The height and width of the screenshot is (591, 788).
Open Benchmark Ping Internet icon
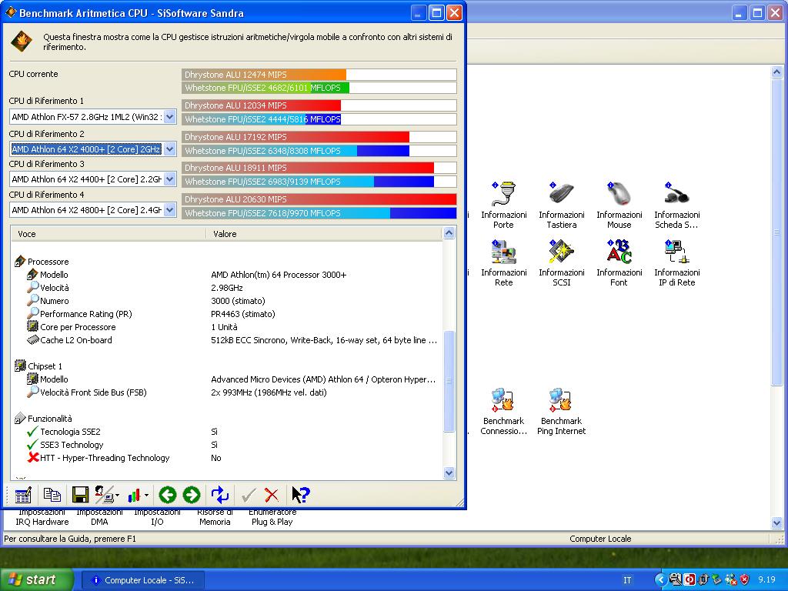561,411
